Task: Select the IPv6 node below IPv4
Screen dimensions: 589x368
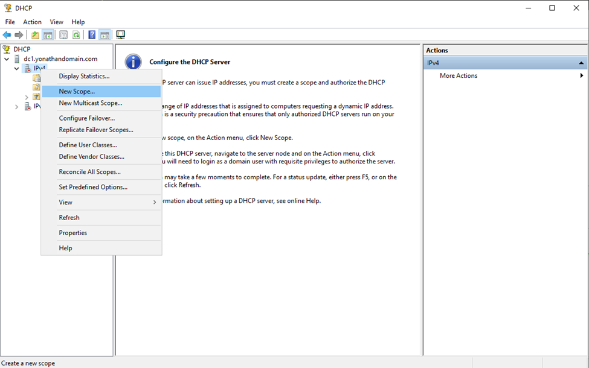Action: pos(37,106)
